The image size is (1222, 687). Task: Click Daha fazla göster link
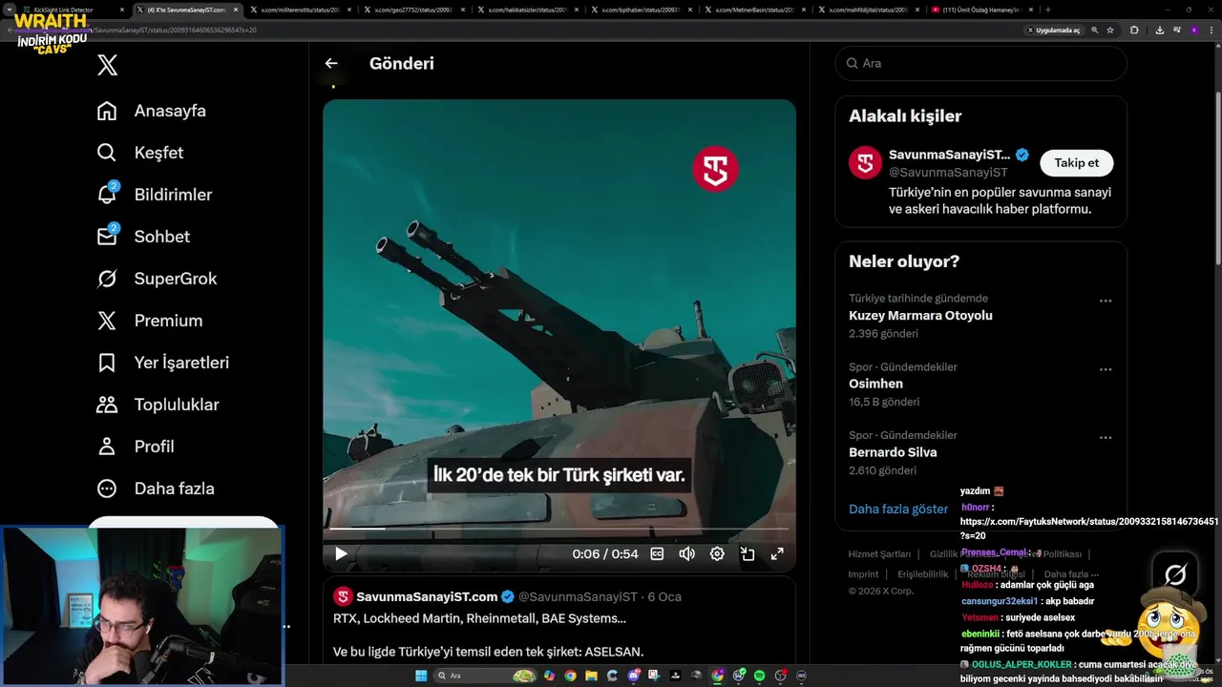tap(898, 509)
